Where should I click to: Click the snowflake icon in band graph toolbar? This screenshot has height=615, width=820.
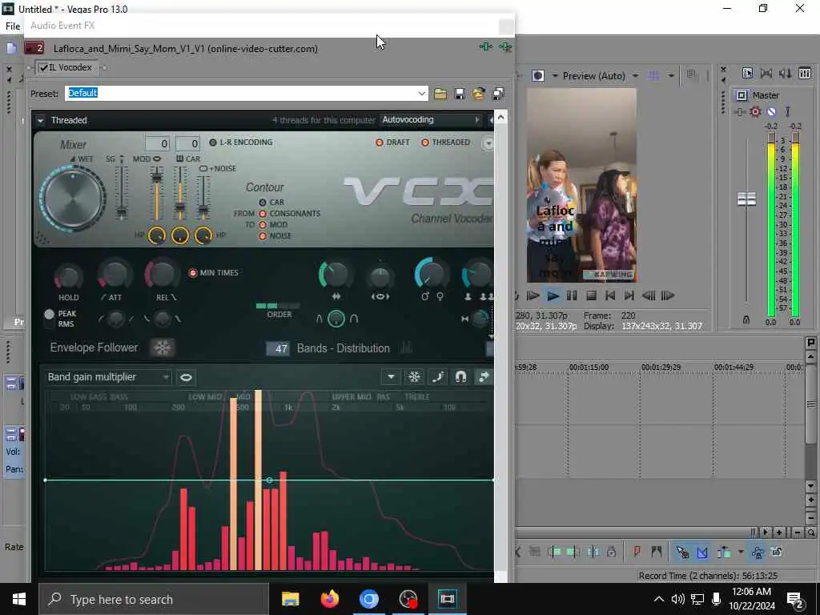[414, 377]
